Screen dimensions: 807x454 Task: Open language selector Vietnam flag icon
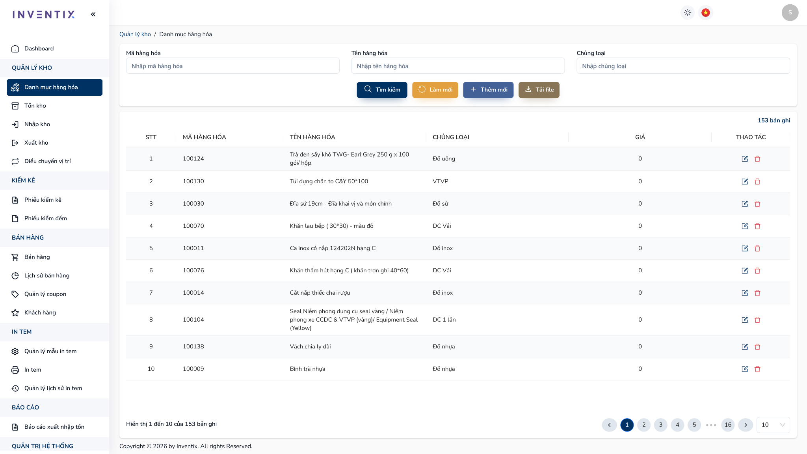706,13
